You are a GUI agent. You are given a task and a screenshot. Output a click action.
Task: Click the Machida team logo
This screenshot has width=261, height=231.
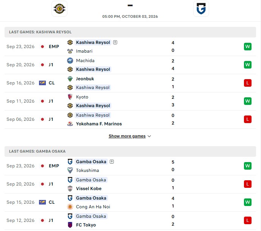(x=70, y=61)
